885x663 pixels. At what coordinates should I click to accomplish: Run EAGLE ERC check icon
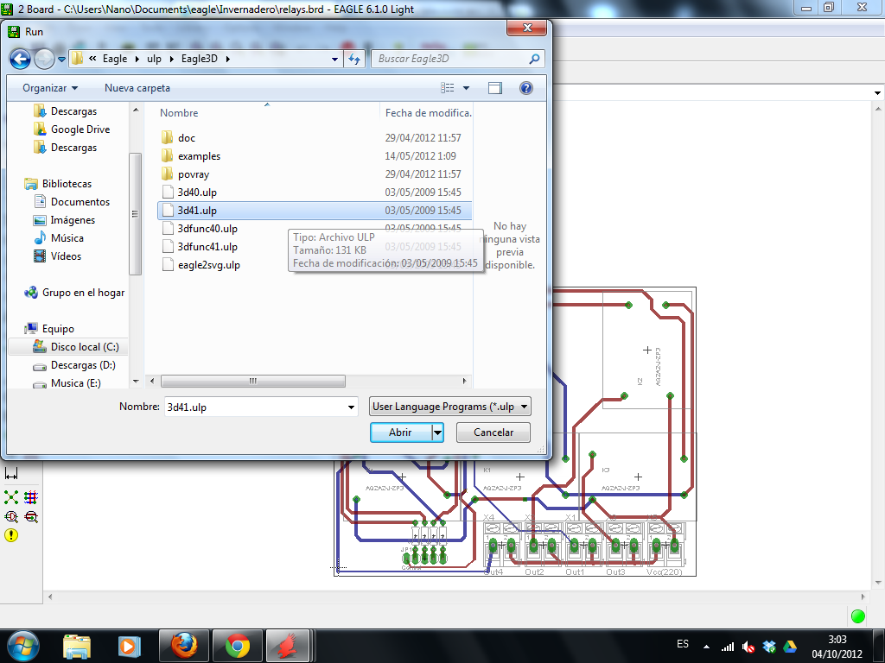pyautogui.click(x=11, y=516)
